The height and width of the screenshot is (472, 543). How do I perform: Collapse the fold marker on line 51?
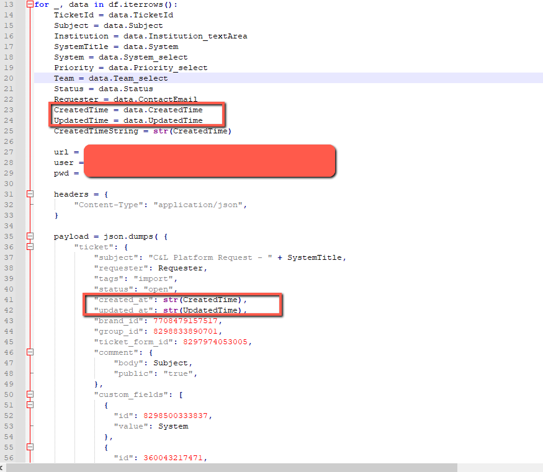tap(30, 405)
